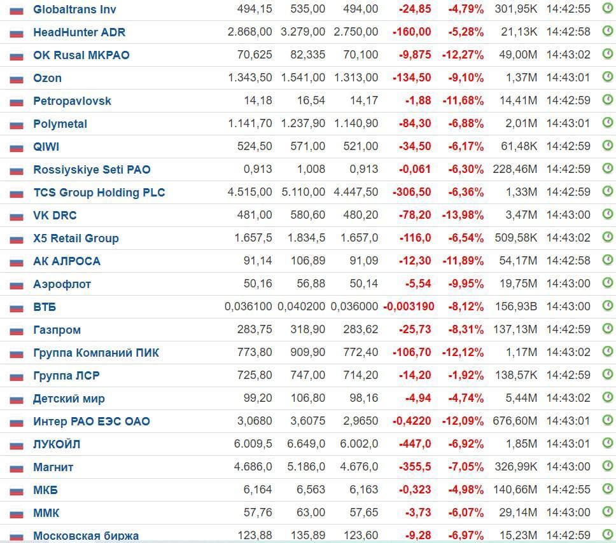This screenshot has height=543, width=616.
Task: Open the OK Rusal МКПАО quote page
Action: [x=81, y=55]
